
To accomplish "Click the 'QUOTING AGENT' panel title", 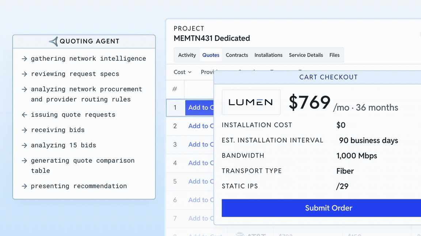I will coord(90,41).
